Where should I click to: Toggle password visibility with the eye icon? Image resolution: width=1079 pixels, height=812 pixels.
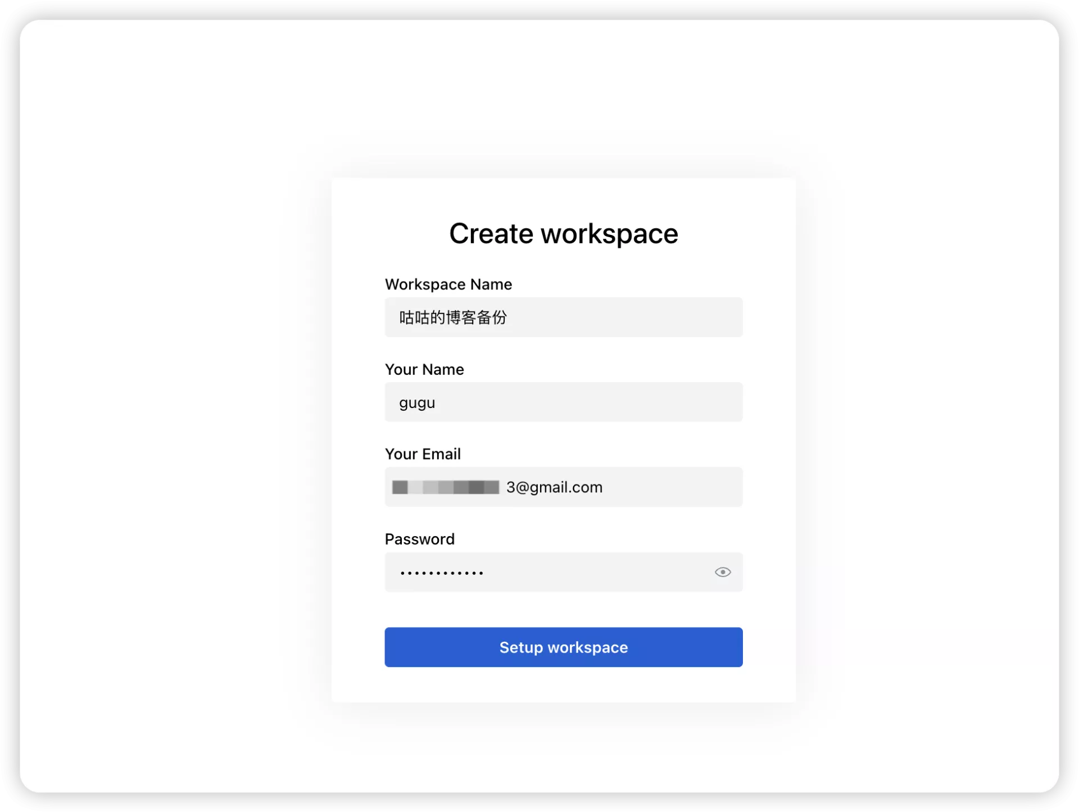pos(722,572)
